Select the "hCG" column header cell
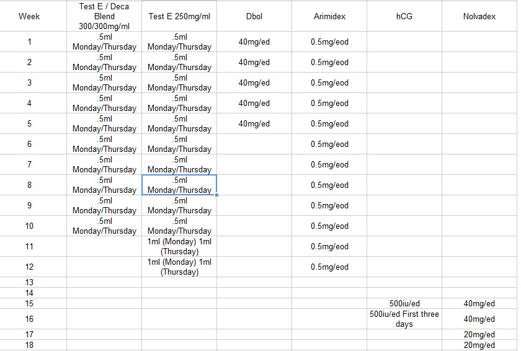This screenshot has width=521, height=351. (x=404, y=16)
